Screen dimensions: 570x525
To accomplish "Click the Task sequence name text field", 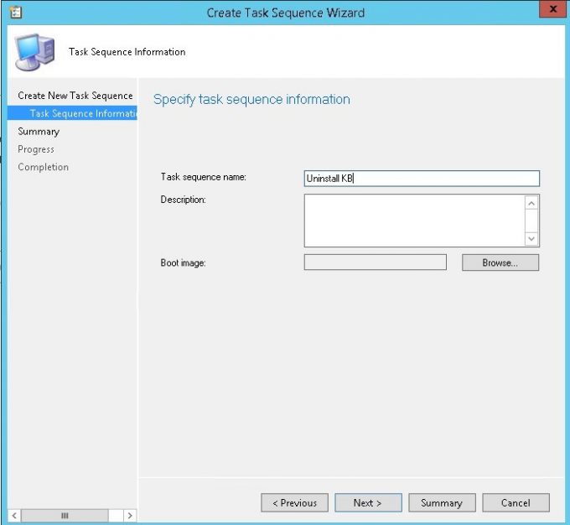I will [x=421, y=178].
